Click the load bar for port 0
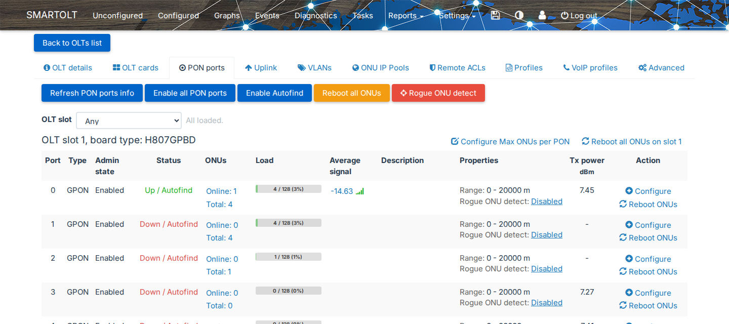The width and height of the screenshot is (729, 324). point(289,189)
